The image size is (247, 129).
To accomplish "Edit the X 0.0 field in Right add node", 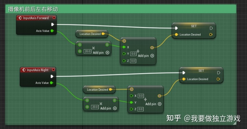I will click(x=141, y=96).
